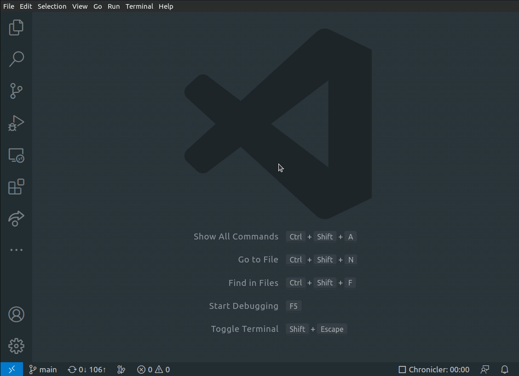Click the N key hint
Image resolution: width=519 pixels, height=376 pixels.
[x=351, y=260]
